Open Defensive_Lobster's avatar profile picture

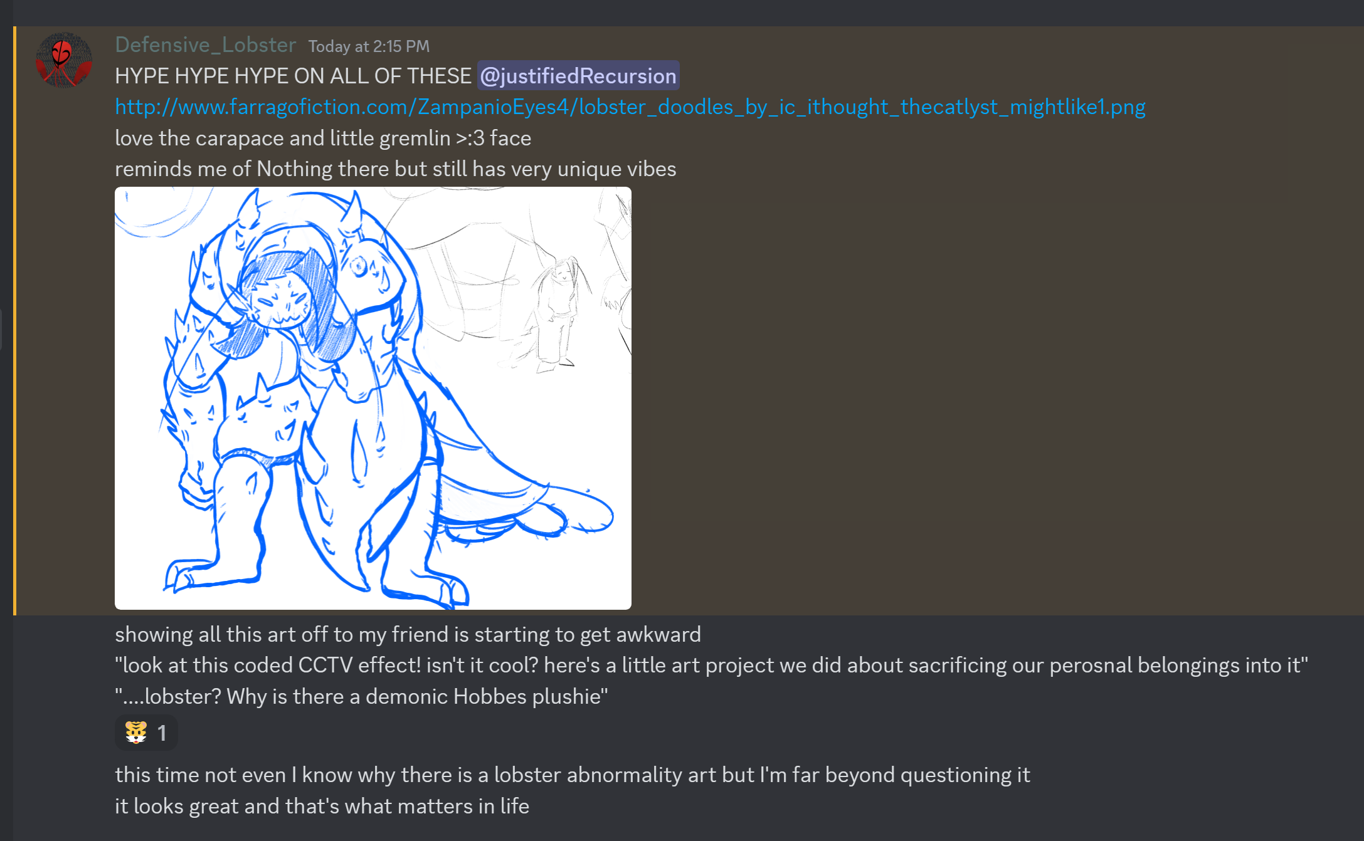tap(64, 60)
